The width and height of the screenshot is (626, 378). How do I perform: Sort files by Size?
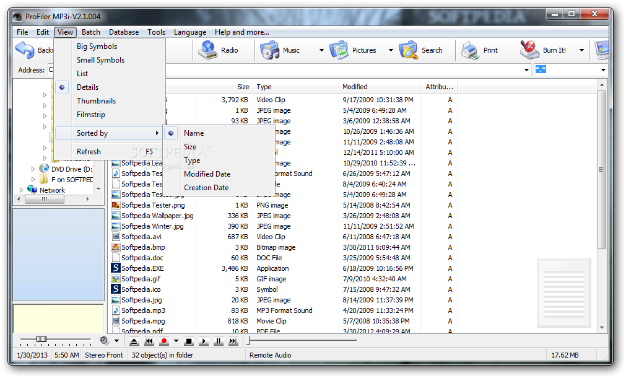[190, 147]
